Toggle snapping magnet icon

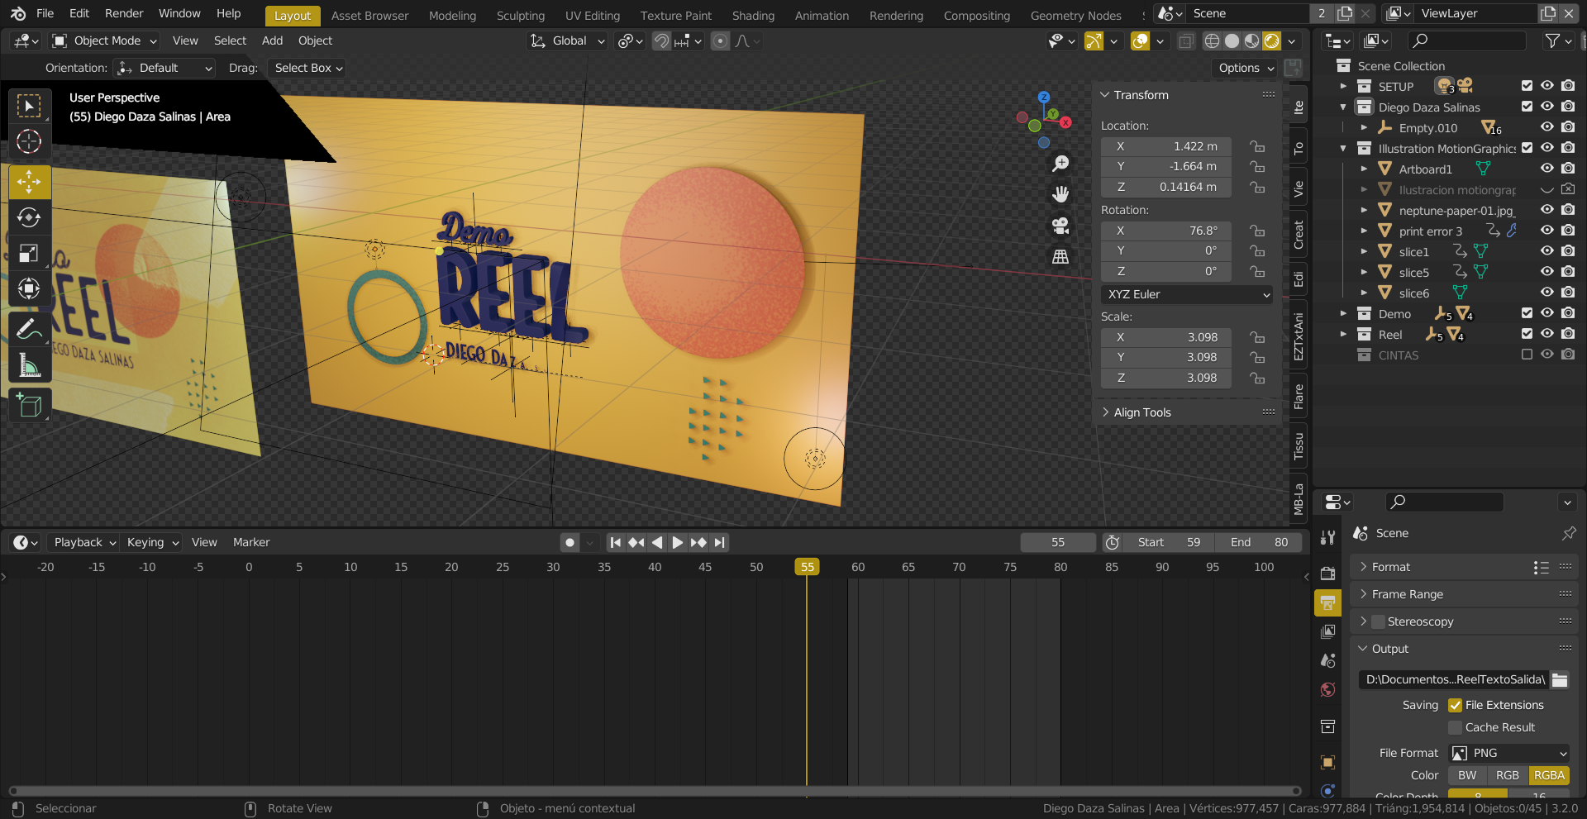[661, 40]
